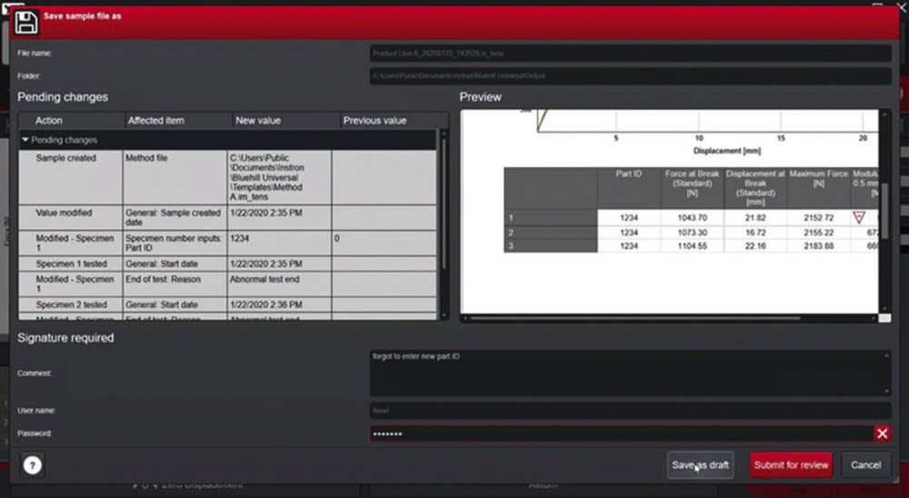The height and width of the screenshot is (498, 909).
Task: Click preview value 1104.55
Action: tap(692, 245)
